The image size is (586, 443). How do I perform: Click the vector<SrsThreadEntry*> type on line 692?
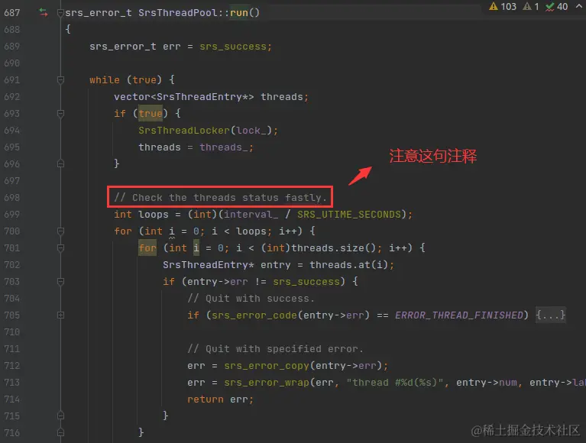[x=184, y=97]
